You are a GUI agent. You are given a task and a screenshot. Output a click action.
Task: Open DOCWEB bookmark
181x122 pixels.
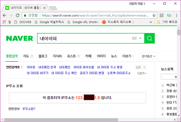click(23, 22)
